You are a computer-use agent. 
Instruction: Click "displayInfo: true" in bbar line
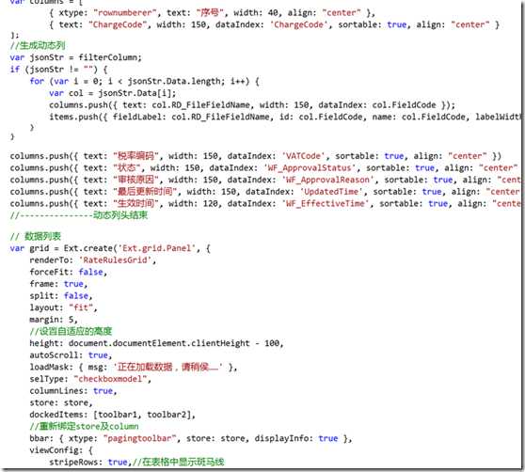pos(296,438)
